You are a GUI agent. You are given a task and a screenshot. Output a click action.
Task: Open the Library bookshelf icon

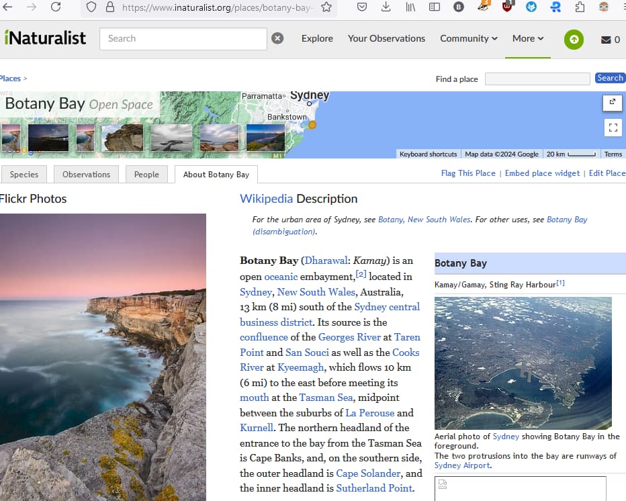[x=410, y=7]
